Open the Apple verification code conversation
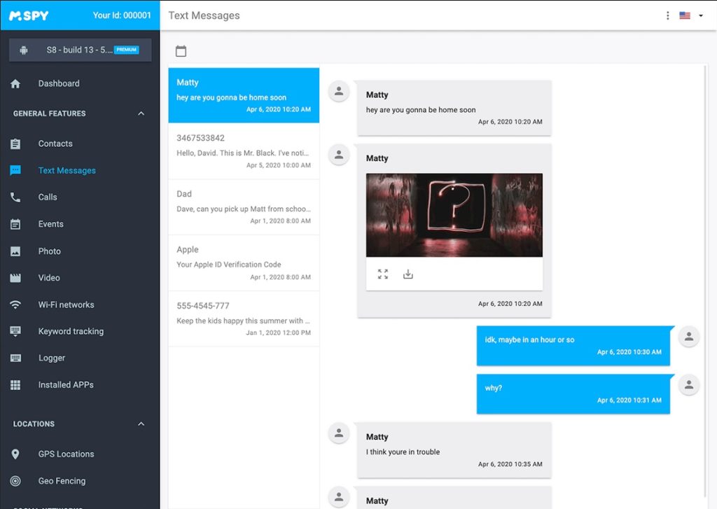The height and width of the screenshot is (509, 717). tap(244, 263)
